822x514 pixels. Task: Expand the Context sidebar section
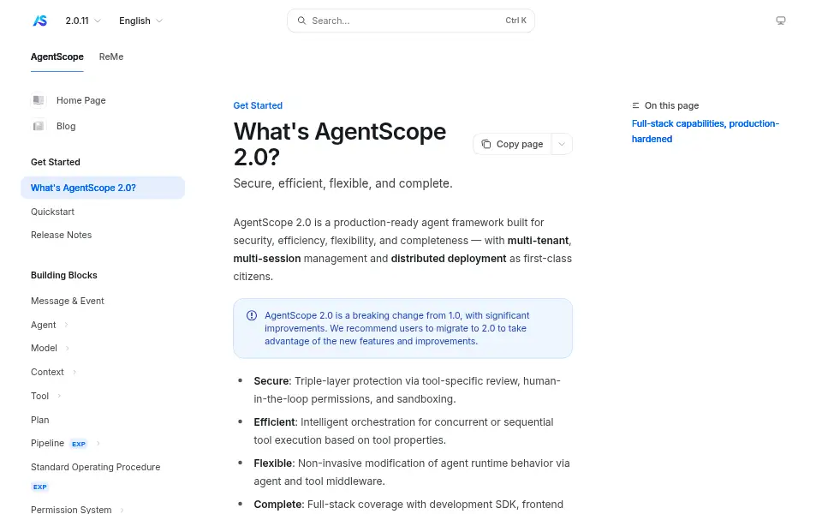tap(74, 372)
